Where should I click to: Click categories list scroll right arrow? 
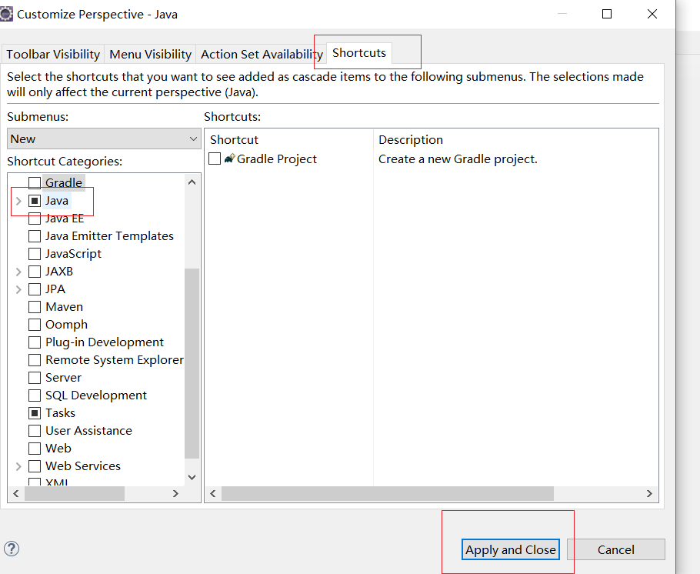click(x=175, y=494)
